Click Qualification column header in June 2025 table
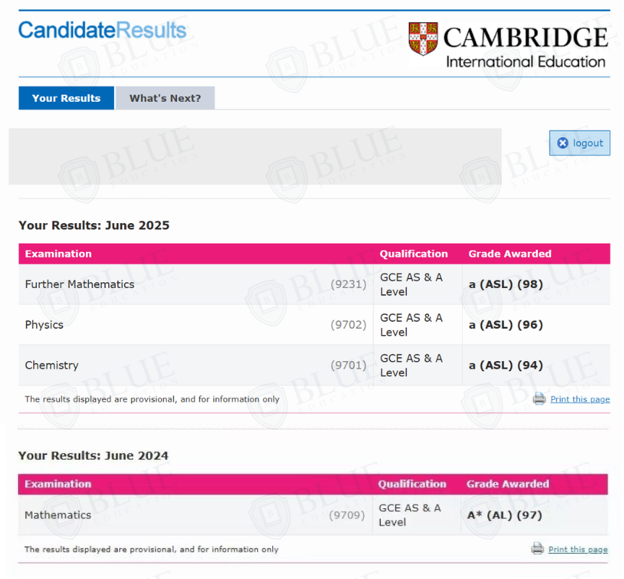The image size is (624, 579). (x=414, y=253)
